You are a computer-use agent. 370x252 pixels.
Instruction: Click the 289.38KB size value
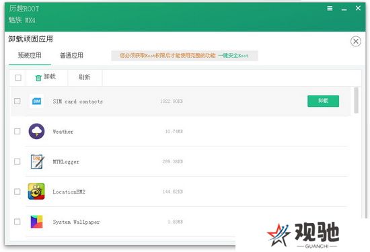[173, 161]
